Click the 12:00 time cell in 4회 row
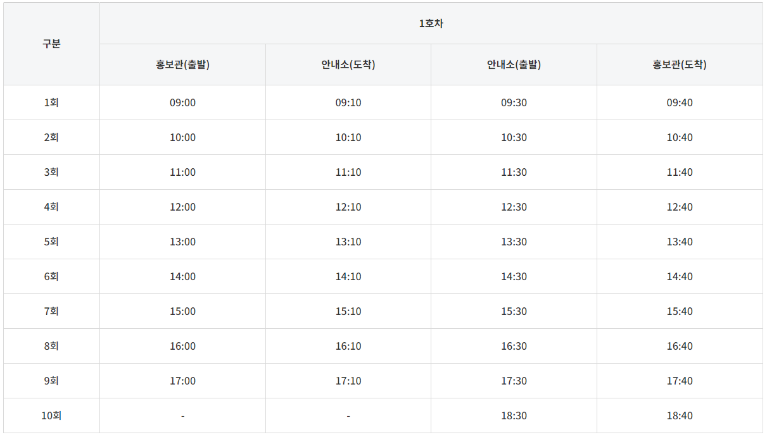 [183, 207]
